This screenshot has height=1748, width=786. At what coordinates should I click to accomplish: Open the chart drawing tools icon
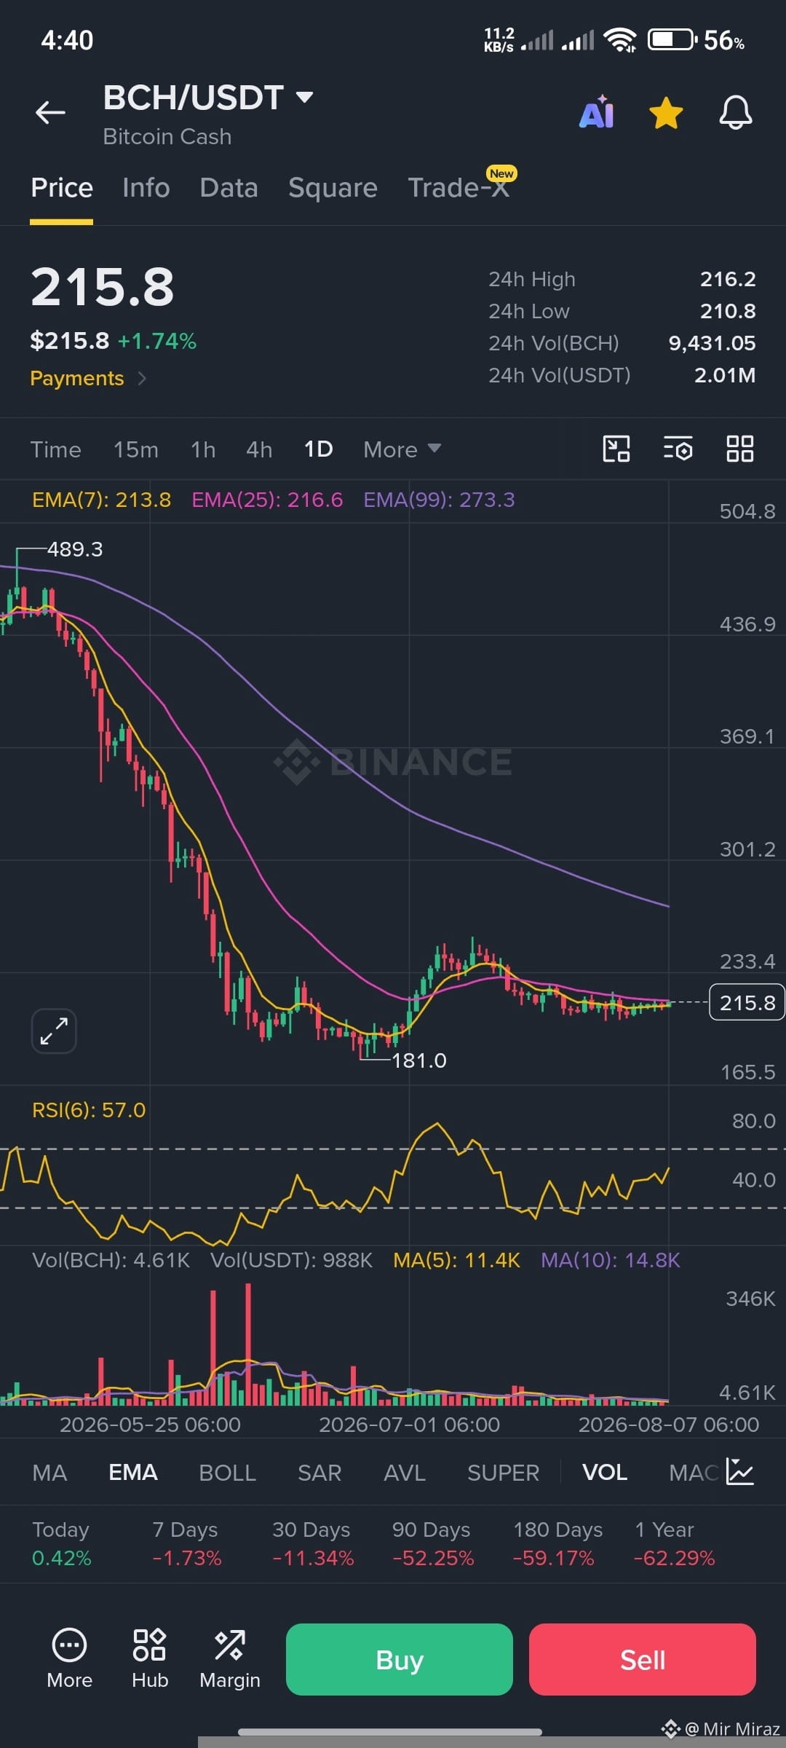(x=616, y=449)
